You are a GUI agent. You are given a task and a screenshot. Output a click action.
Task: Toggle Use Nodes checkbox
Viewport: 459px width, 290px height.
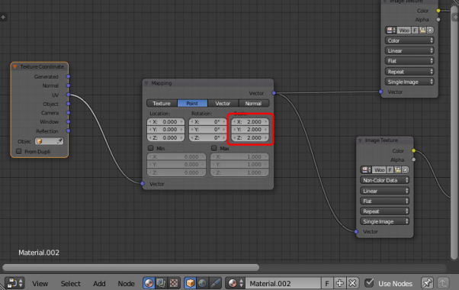369,283
